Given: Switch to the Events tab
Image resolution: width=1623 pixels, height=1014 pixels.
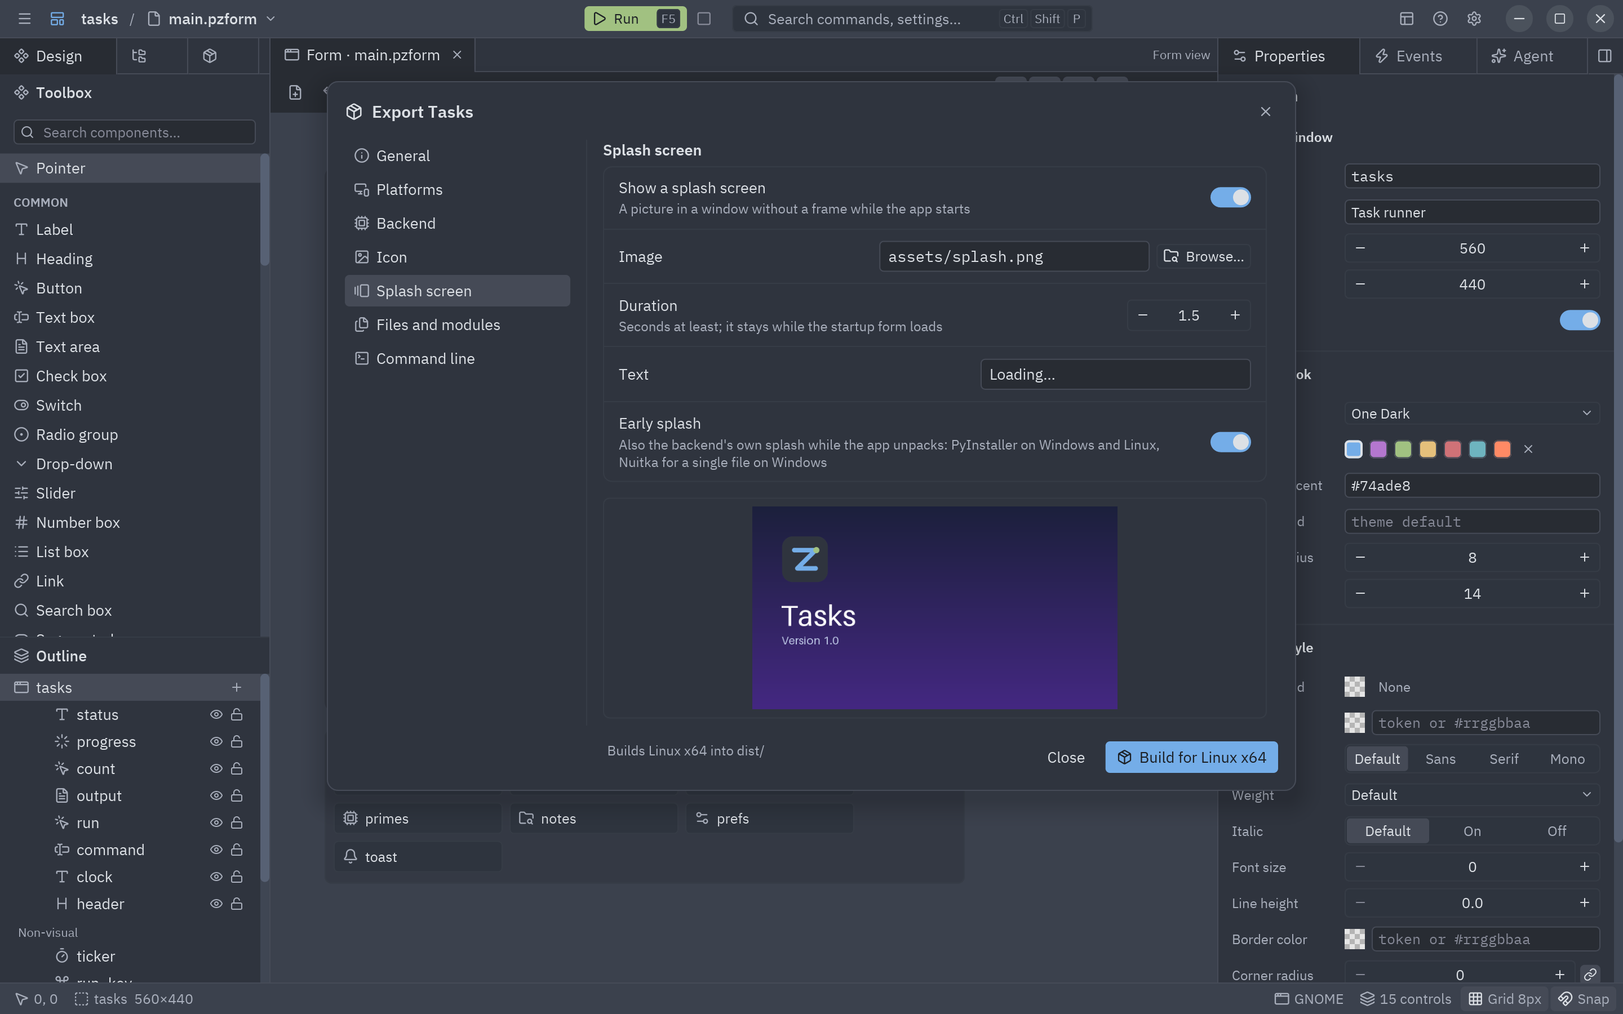Looking at the screenshot, I should [1418, 56].
